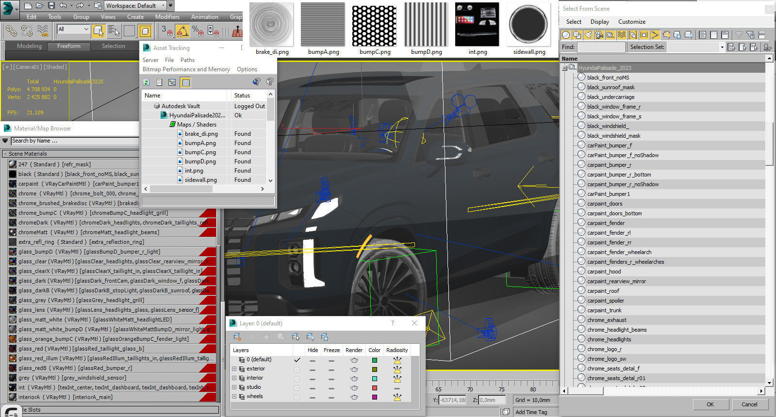The image size is (776, 417).
Task: Toggle Hide for the exterior layer
Action: pyautogui.click(x=313, y=370)
